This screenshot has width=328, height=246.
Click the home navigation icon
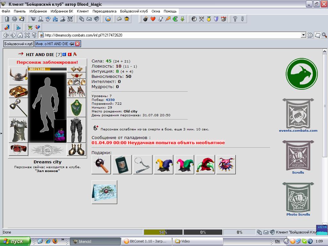click(x=20, y=35)
